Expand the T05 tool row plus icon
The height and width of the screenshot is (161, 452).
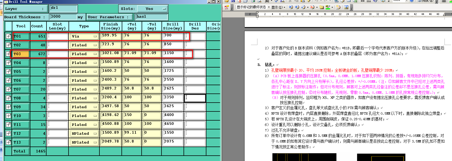point(8,72)
